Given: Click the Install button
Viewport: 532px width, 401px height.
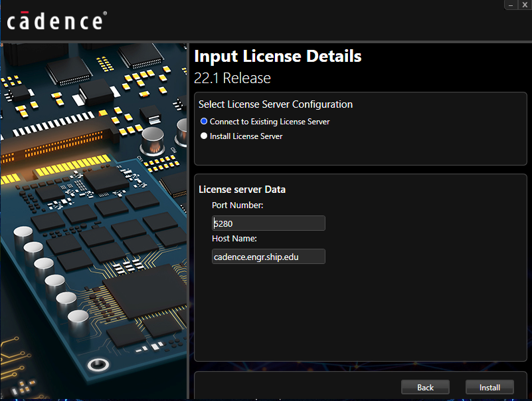Looking at the screenshot, I should pyautogui.click(x=489, y=387).
